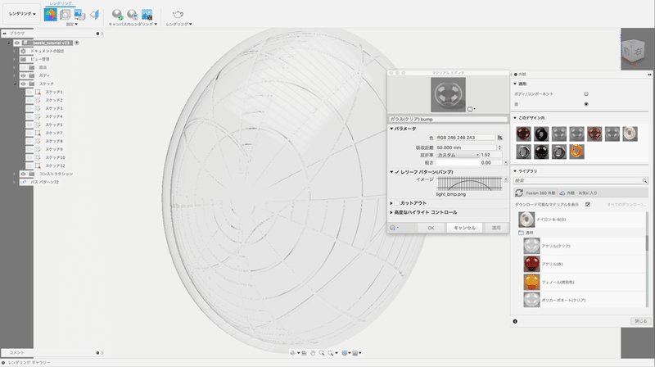The image size is (655, 367).
Task: Click the thumbnail shape selector under material preview
Action: [x=471, y=109]
